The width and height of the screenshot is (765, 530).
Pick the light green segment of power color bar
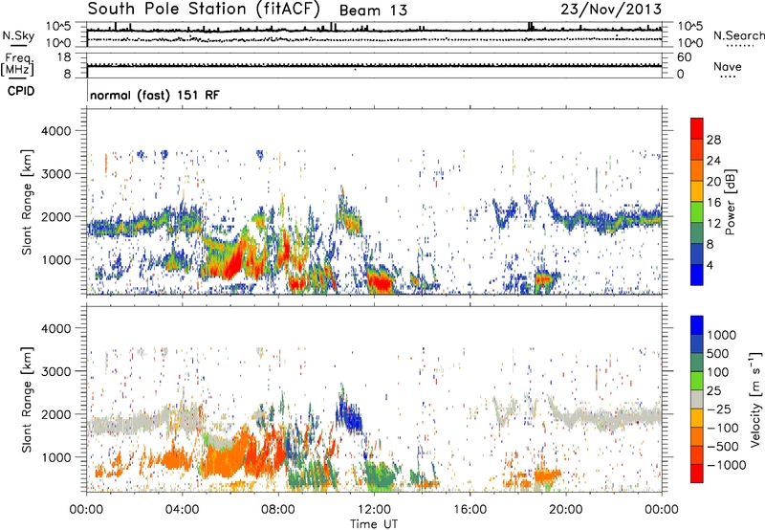pos(697,211)
